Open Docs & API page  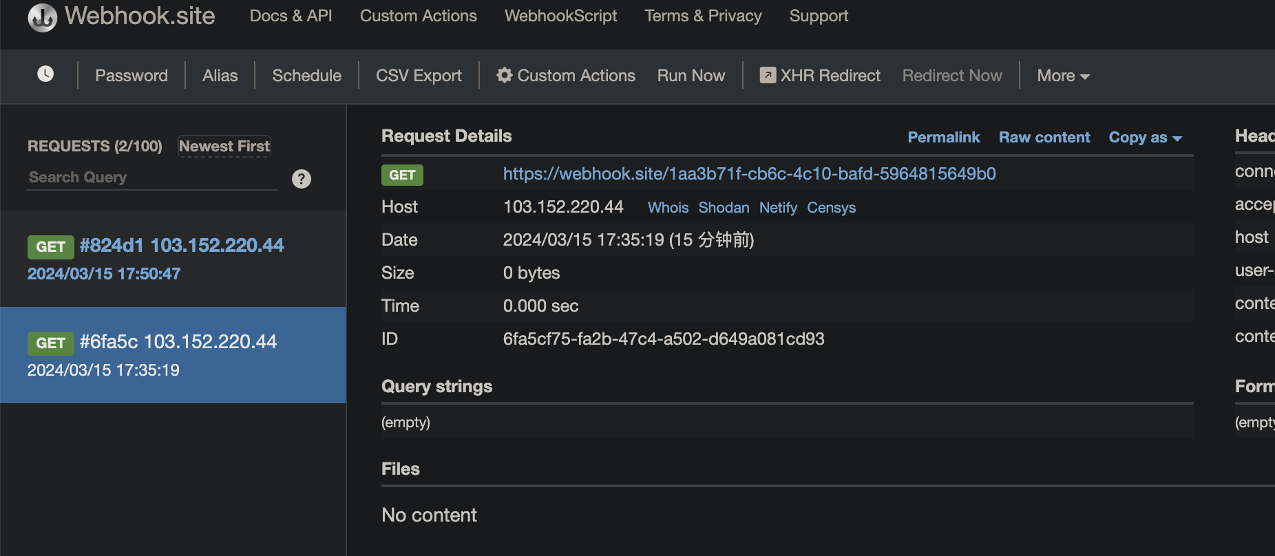click(x=291, y=16)
